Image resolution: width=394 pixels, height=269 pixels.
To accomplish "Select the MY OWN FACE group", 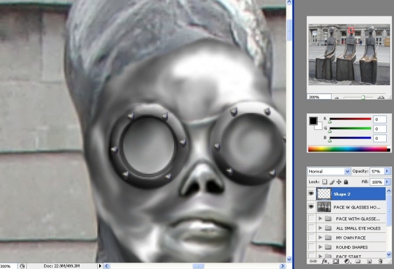I will click(346, 238).
